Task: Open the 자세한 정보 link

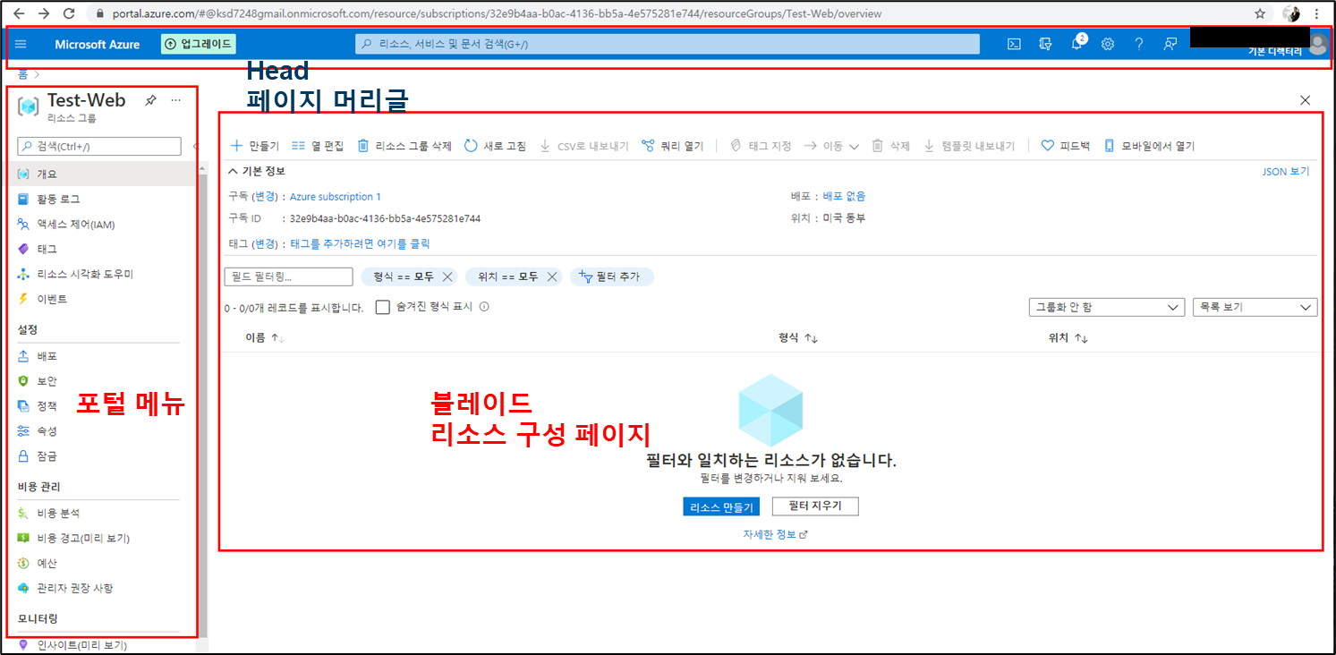Action: click(775, 534)
